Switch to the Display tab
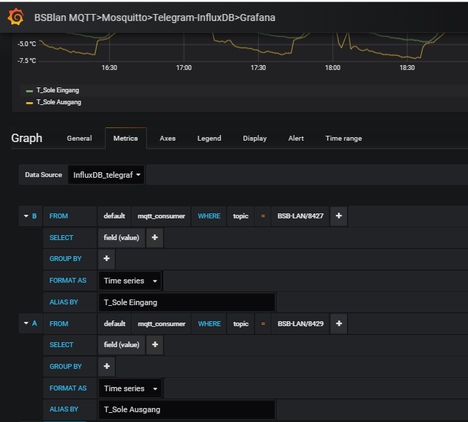The width and height of the screenshot is (468, 422). (255, 139)
